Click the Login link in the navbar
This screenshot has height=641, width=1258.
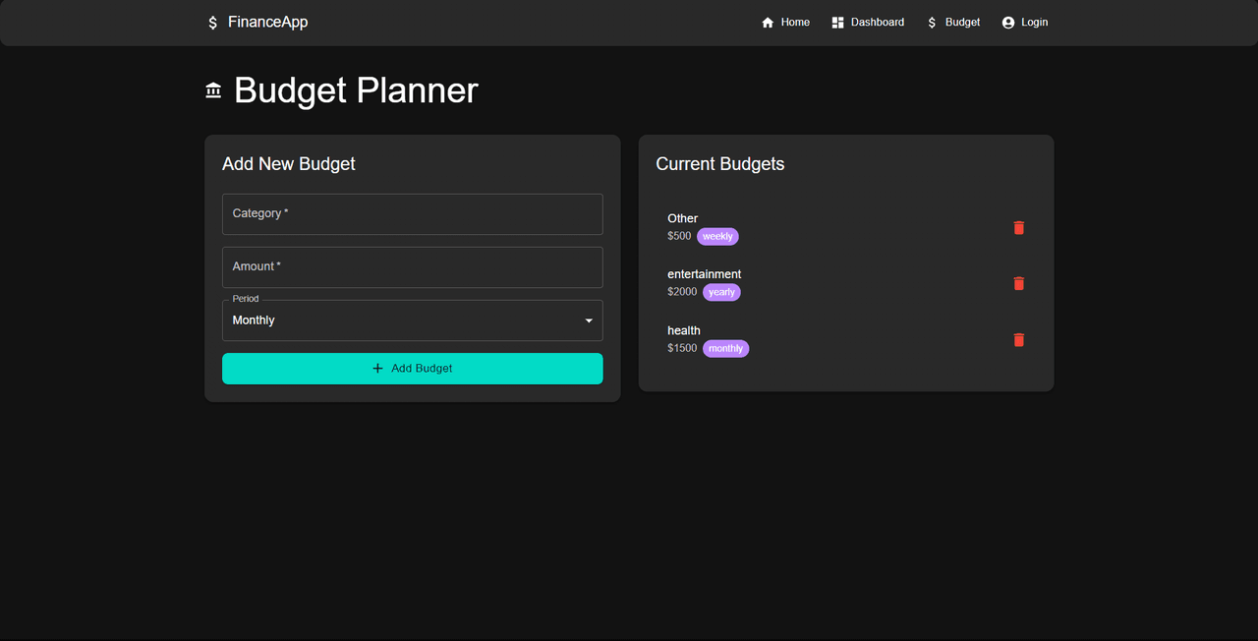1034,23
